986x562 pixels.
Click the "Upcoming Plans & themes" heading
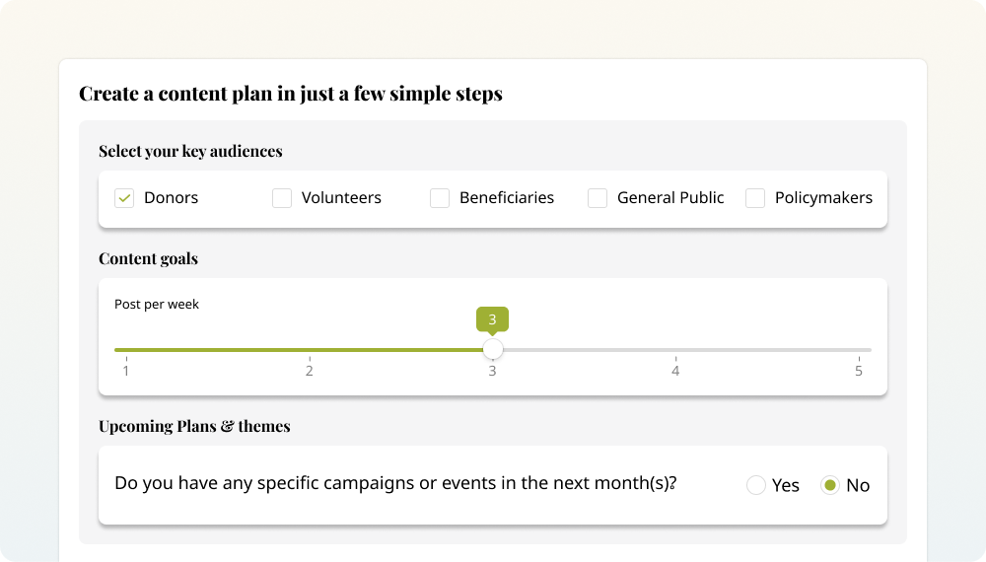pos(194,427)
